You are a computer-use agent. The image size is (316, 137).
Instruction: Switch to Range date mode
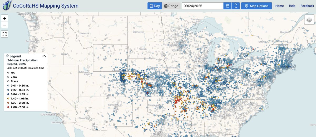(x=171, y=6)
